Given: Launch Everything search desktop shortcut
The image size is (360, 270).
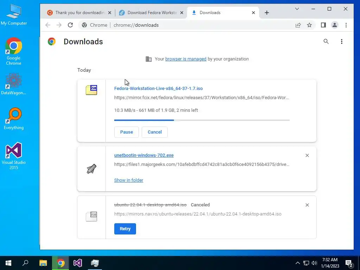Looking at the screenshot, I should tap(14, 119).
